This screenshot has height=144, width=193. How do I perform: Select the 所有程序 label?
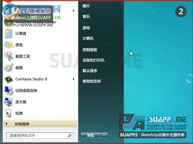[x=22, y=124]
